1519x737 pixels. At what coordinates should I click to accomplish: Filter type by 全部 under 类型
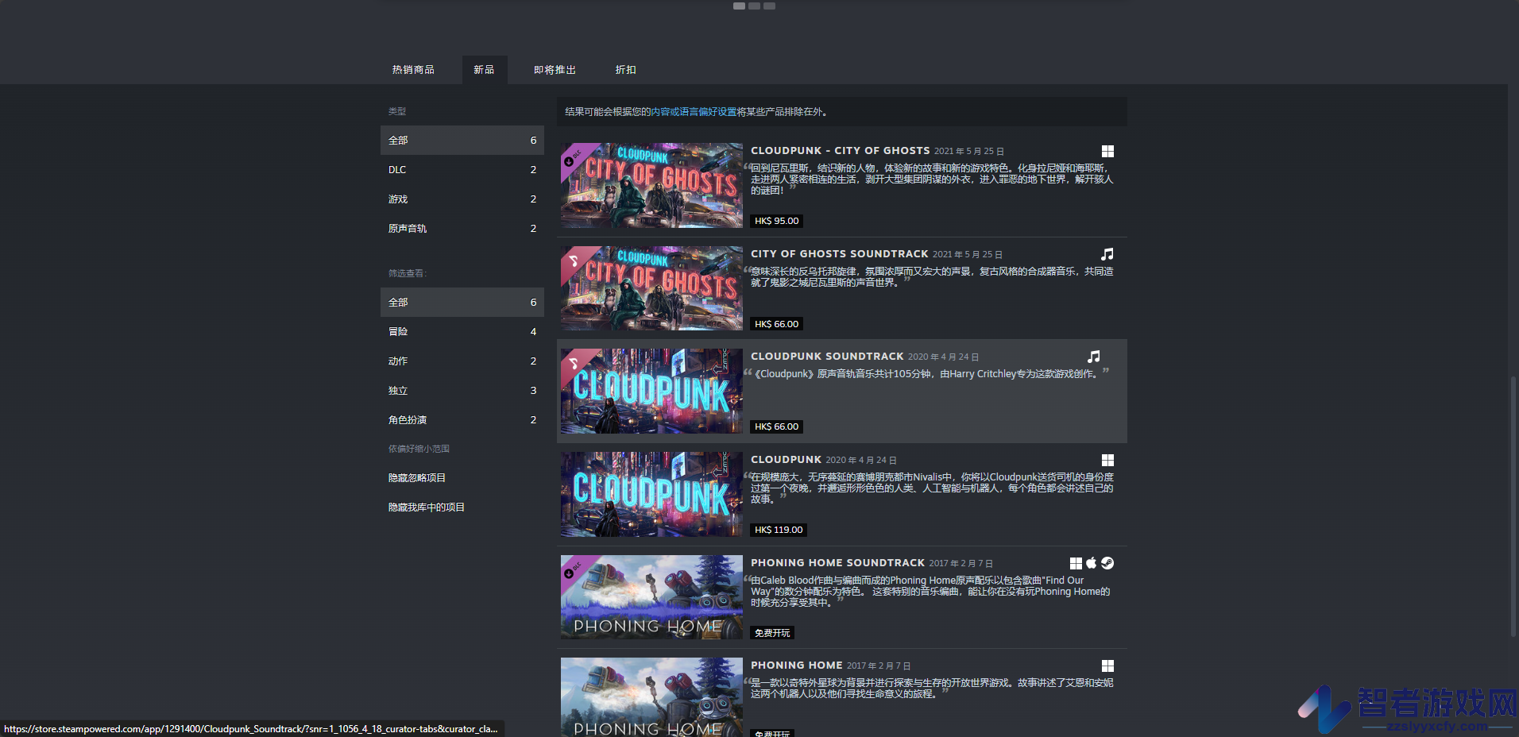pos(462,141)
